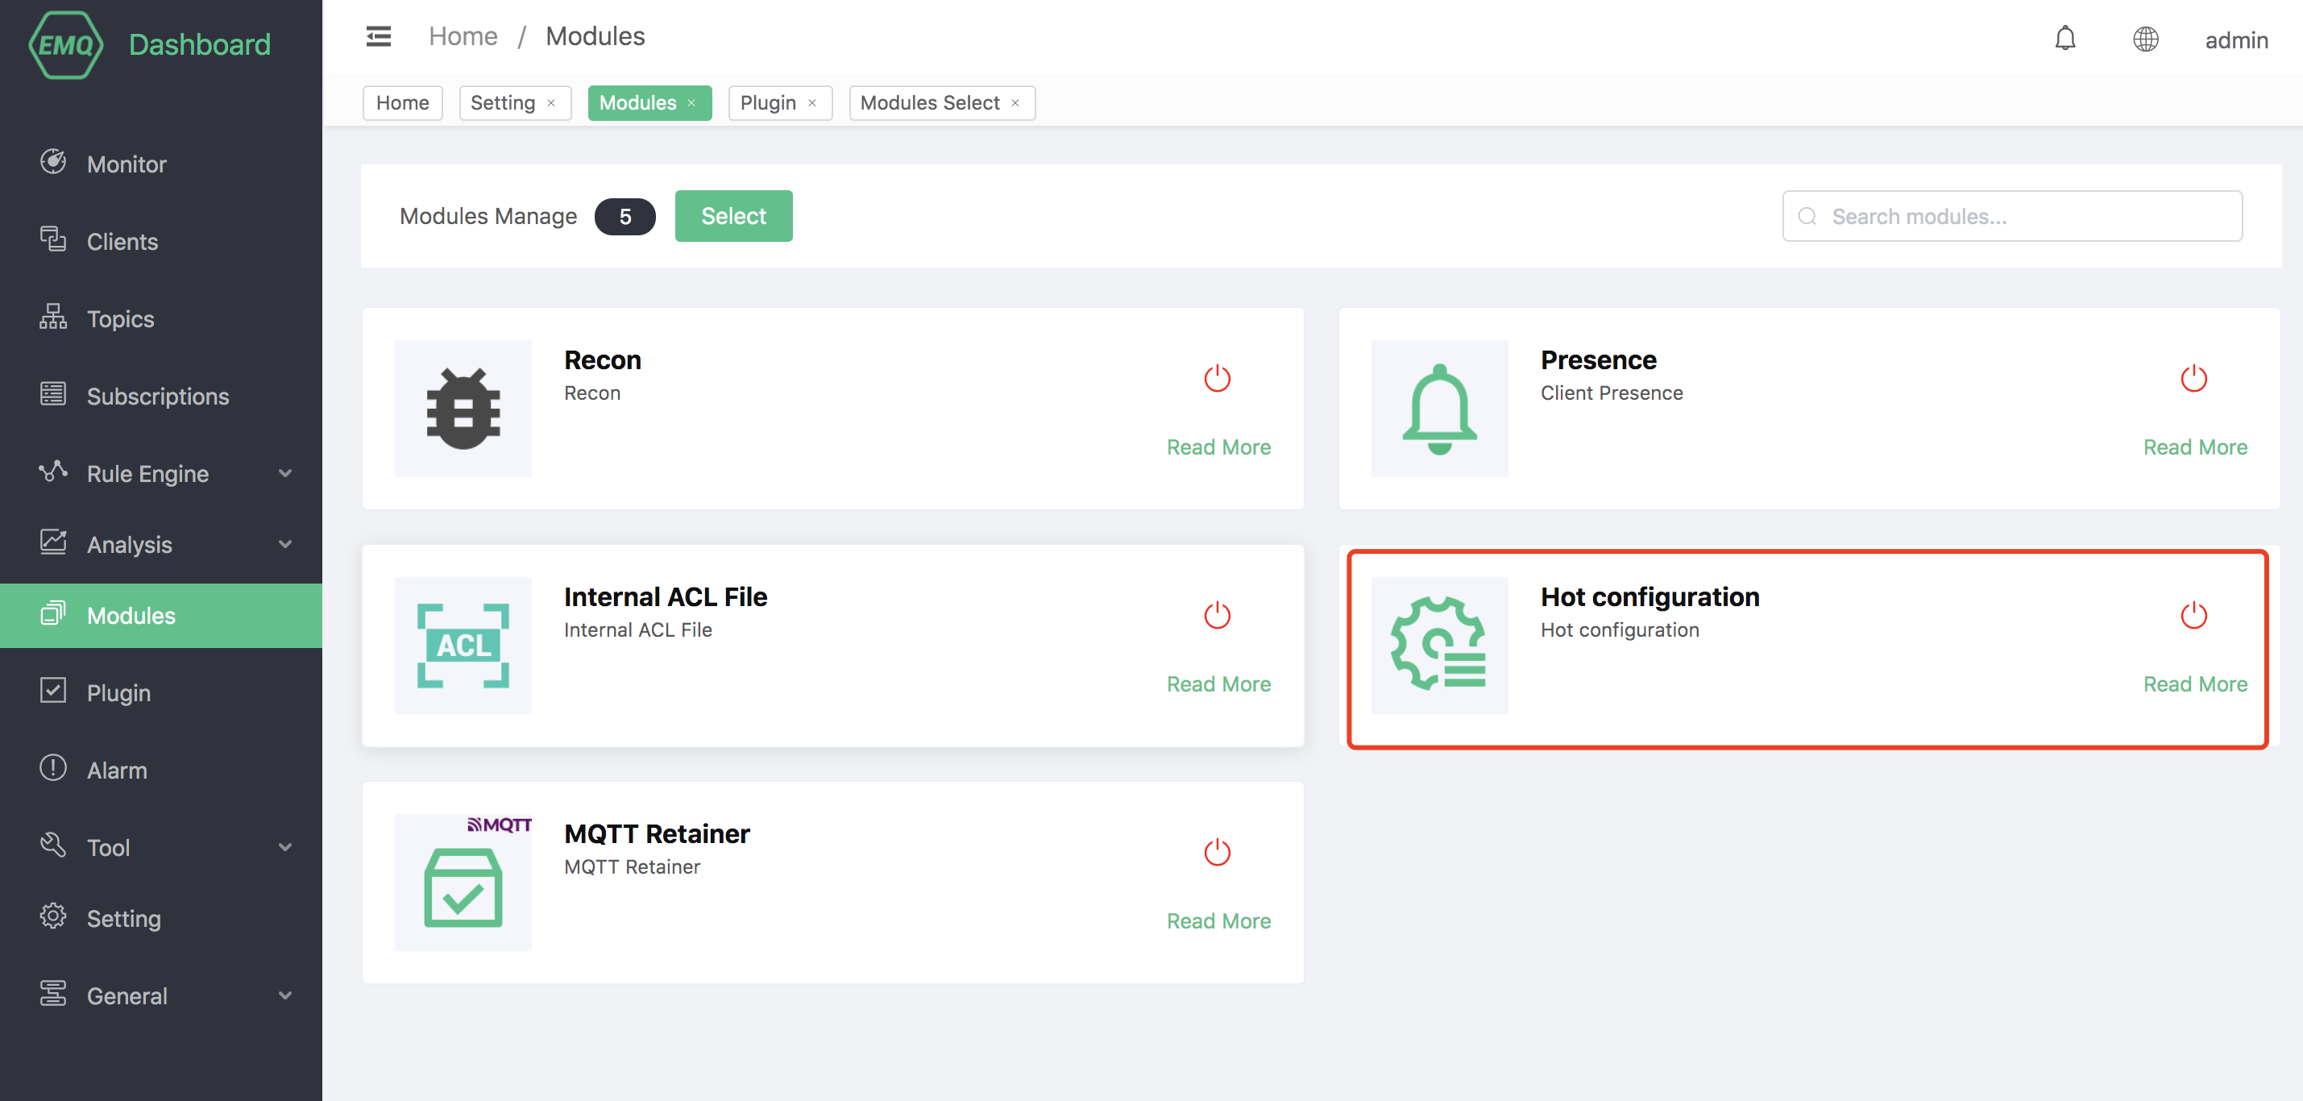Select Modules in the sidebar
This screenshot has width=2303, height=1101.
coord(161,615)
